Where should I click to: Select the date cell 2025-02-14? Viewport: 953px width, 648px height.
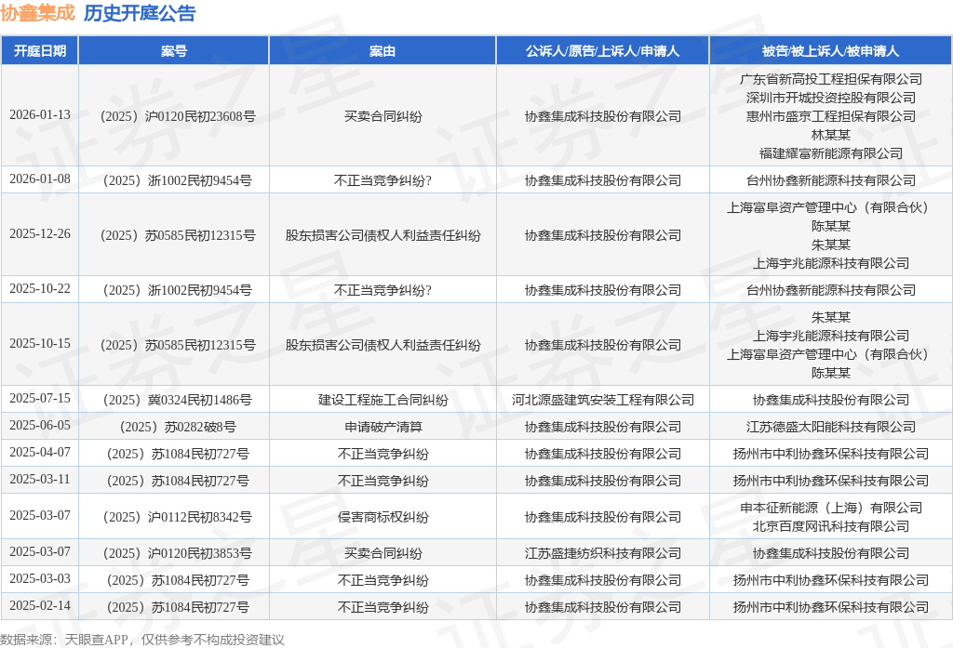[40, 606]
